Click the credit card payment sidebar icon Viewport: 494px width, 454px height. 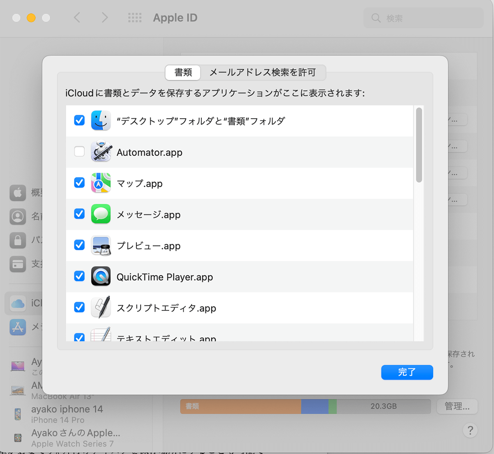(x=18, y=264)
